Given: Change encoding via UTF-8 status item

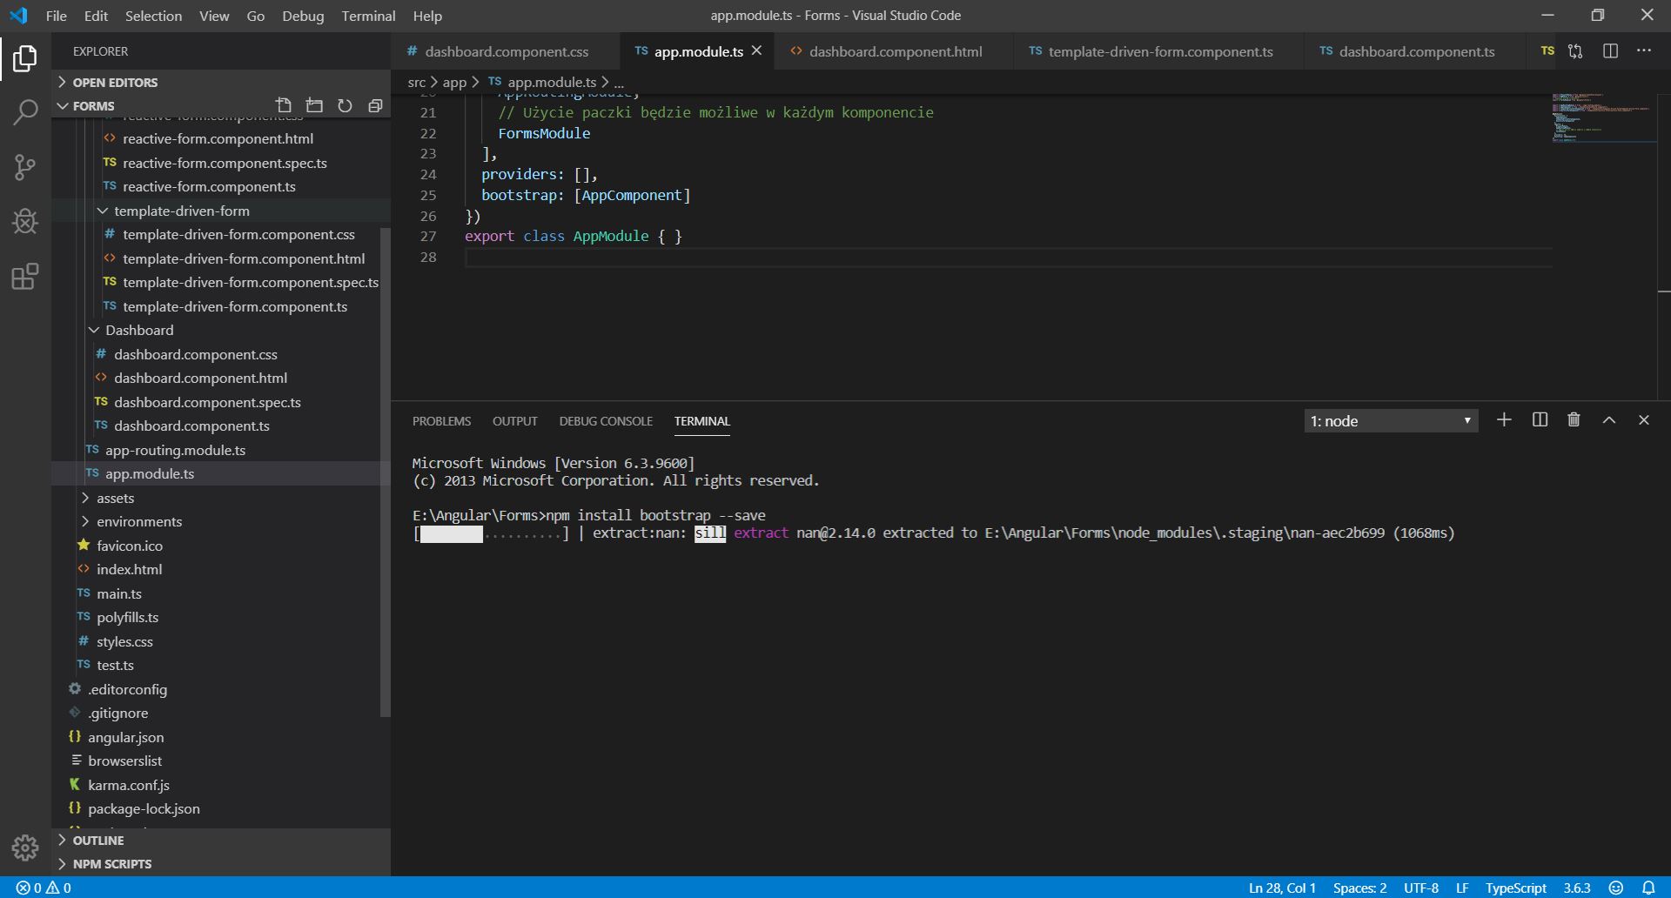Looking at the screenshot, I should 1420,888.
